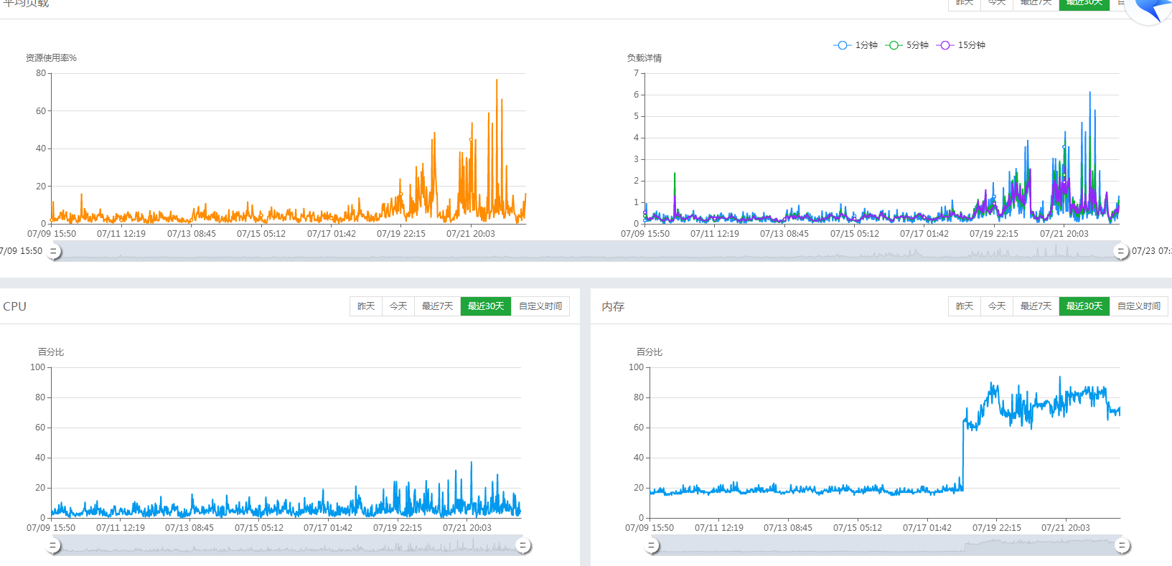This screenshot has width=1172, height=566.
Task: Click the right handle of the 内存 chart zoom slider
Action: (x=1122, y=546)
